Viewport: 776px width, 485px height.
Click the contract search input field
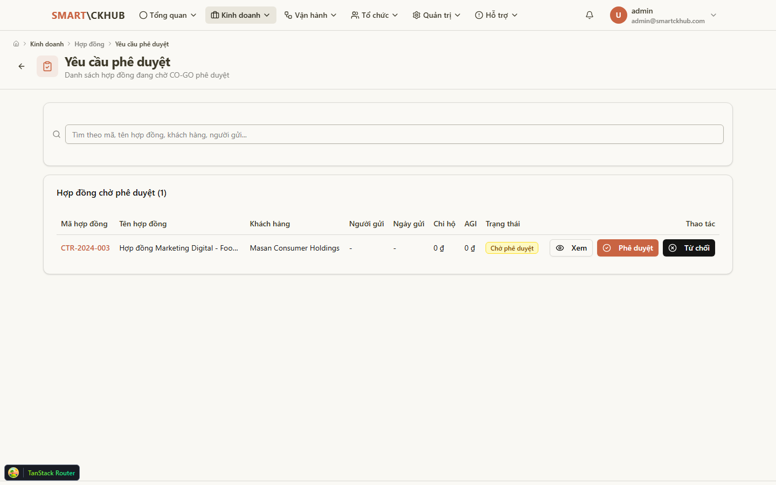click(x=394, y=134)
